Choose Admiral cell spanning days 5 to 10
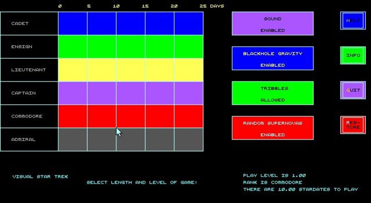Image resolution: width=371 pixels, height=203 pixels. [102, 139]
